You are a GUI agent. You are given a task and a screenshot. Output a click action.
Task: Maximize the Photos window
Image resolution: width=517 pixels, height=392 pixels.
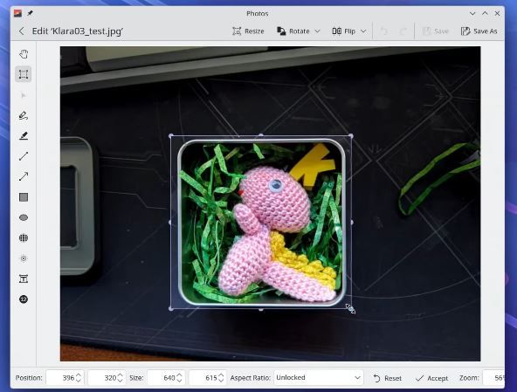(485, 13)
